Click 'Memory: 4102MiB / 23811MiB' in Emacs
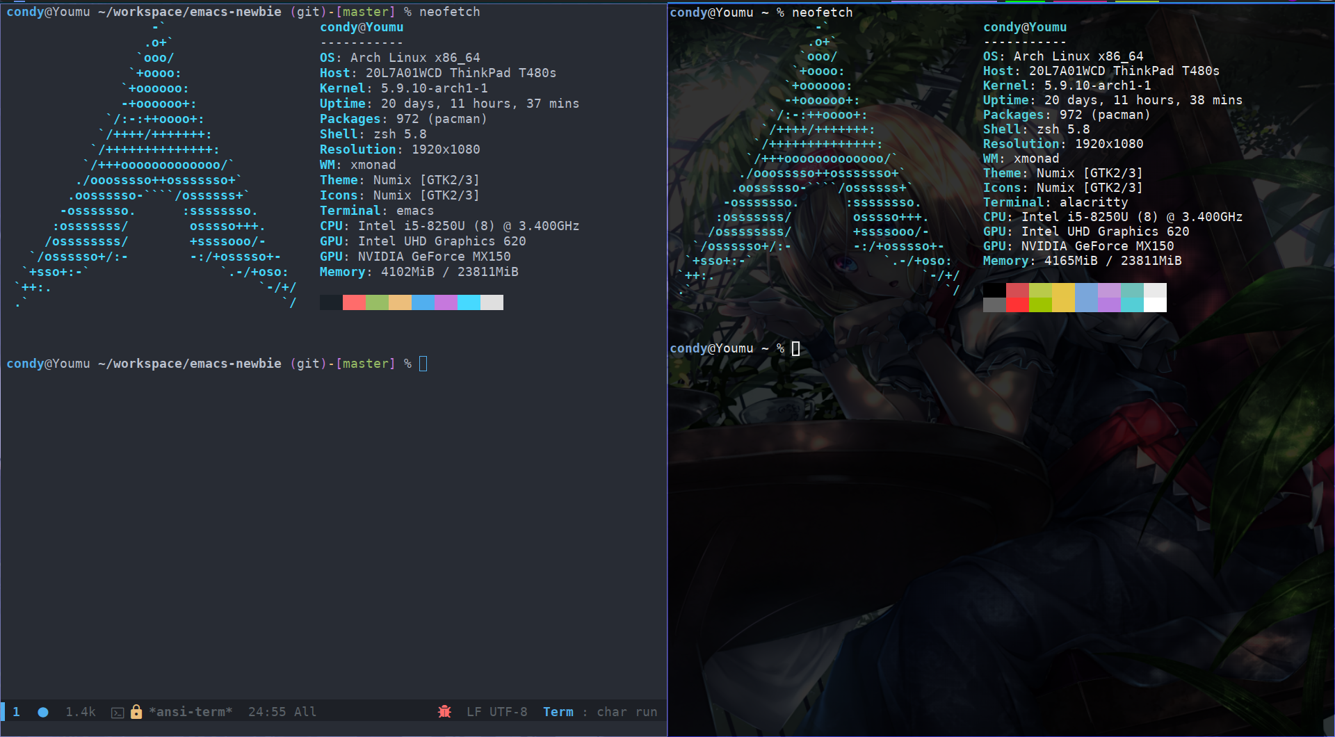 (x=419, y=272)
